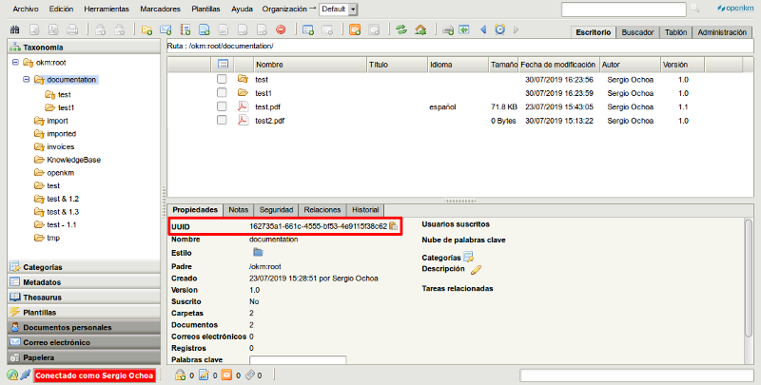Click the Palabras clave input field
Viewport: 761px width, 385px height.
[297, 361]
